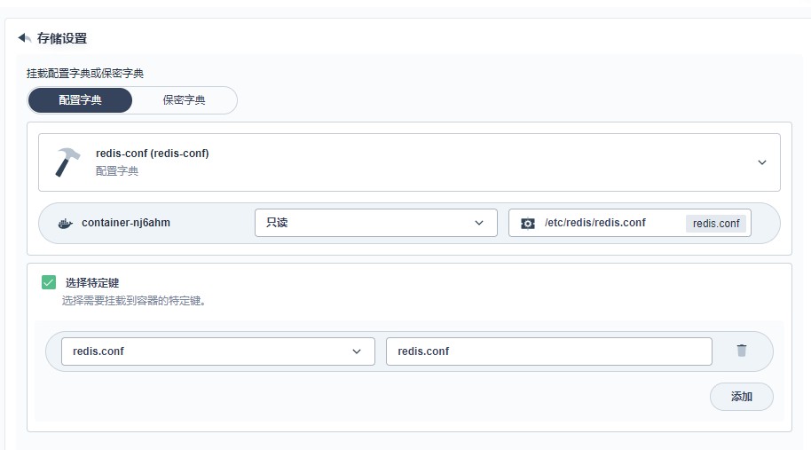Go back using the arrow beside 存储设置
The height and width of the screenshot is (450, 811).
(24, 38)
